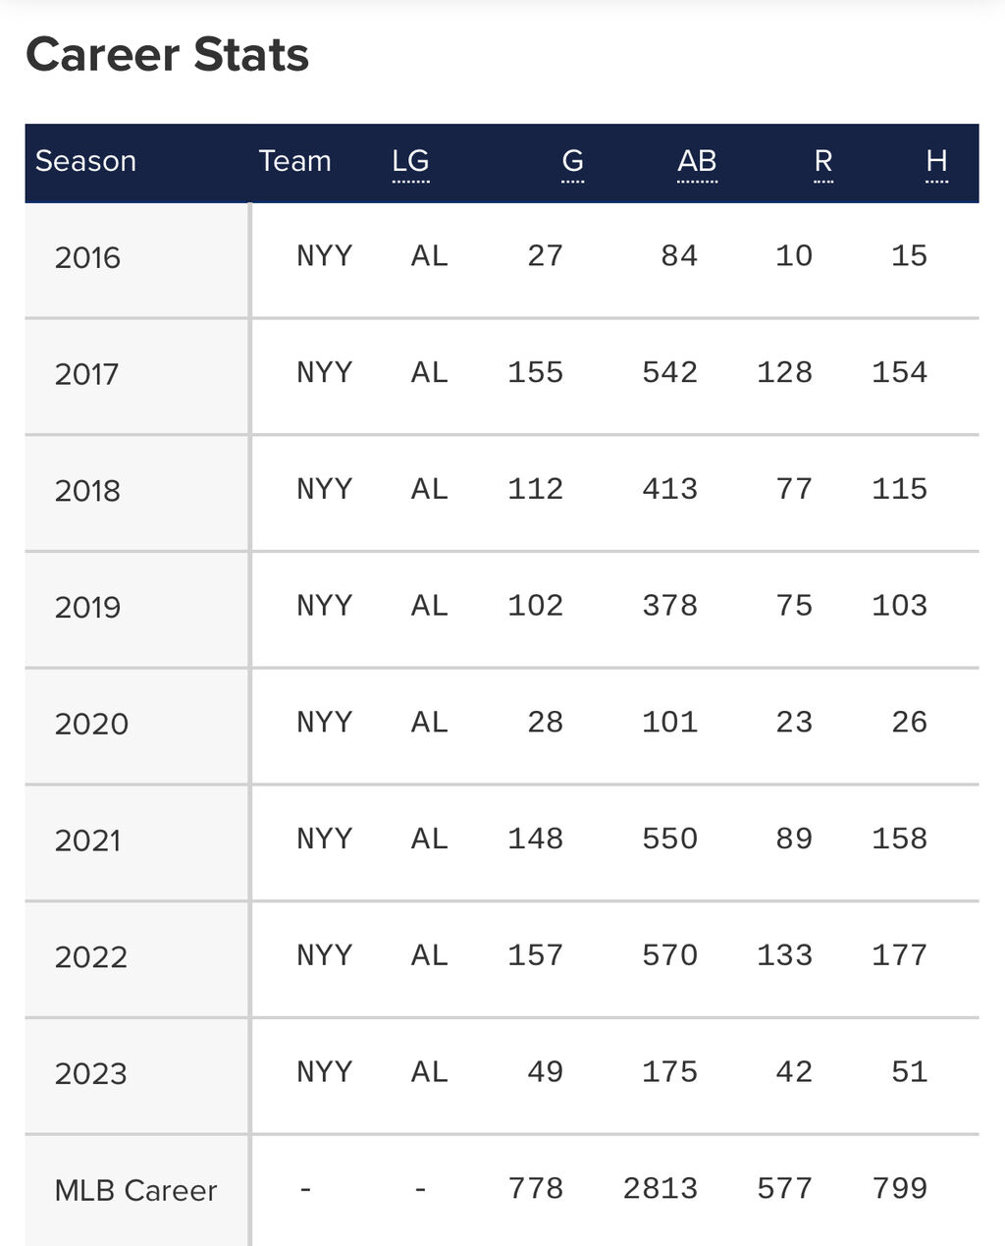Click the MLB Career totals row label
Viewport: 1005px width, 1246px height.
point(135,1191)
